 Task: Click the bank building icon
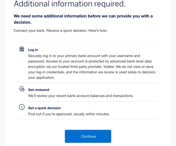pos(22,49)
